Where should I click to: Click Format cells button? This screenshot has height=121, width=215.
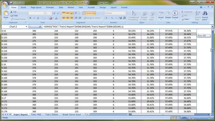(175, 15)
